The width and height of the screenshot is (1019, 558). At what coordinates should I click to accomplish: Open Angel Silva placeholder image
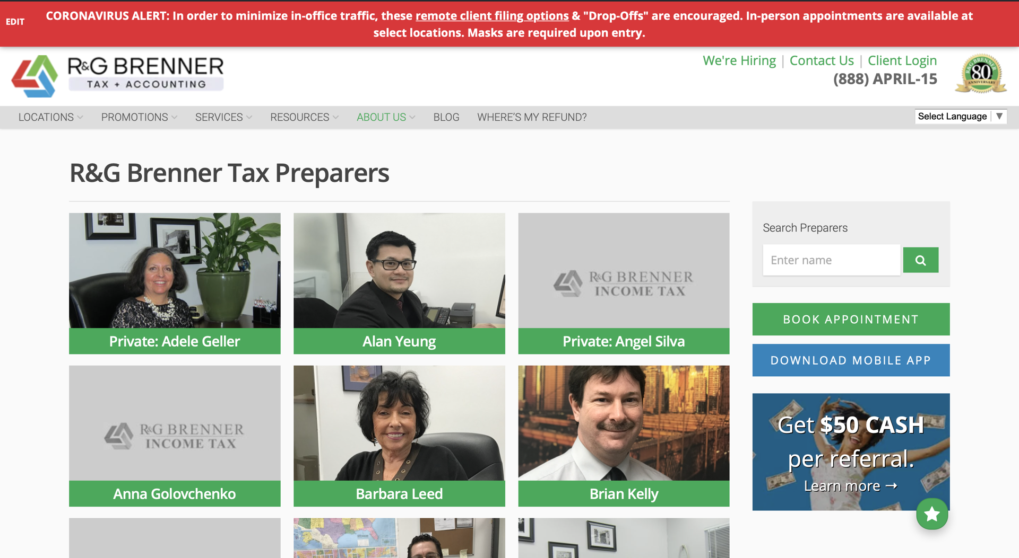pos(624,271)
